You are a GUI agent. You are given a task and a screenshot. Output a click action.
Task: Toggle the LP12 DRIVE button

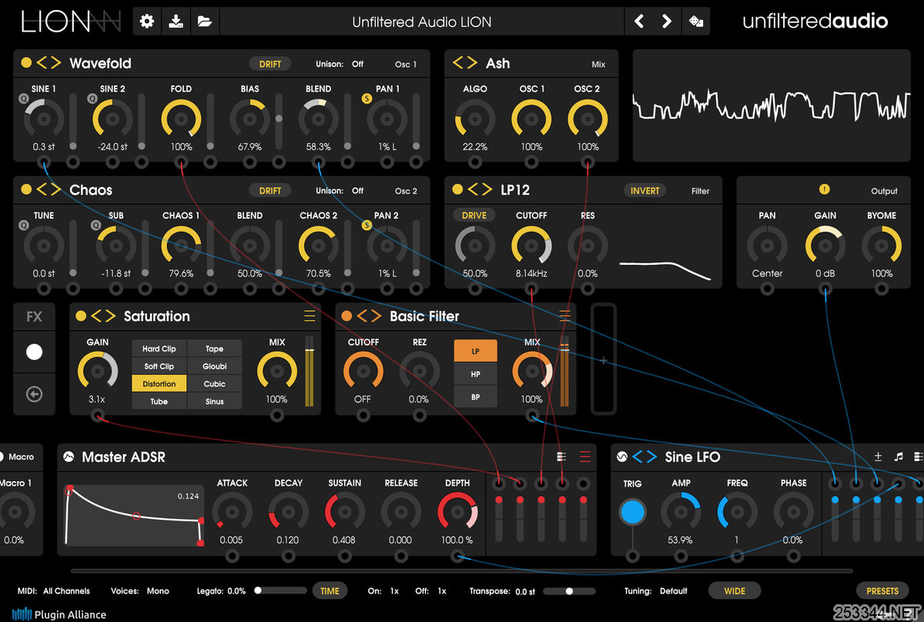click(x=474, y=216)
